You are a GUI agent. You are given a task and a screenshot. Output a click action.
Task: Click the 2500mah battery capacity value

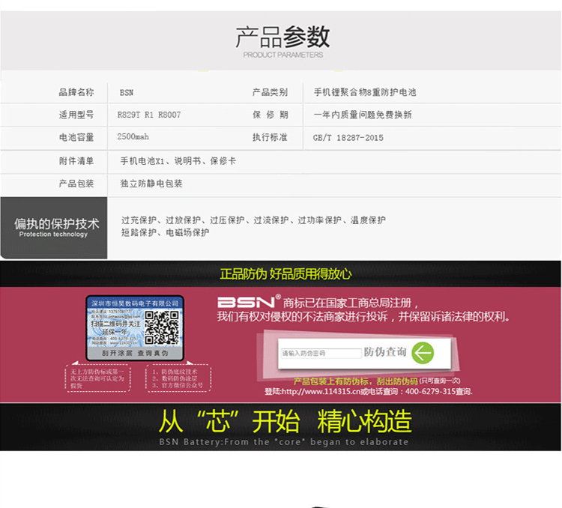pyautogui.click(x=133, y=138)
